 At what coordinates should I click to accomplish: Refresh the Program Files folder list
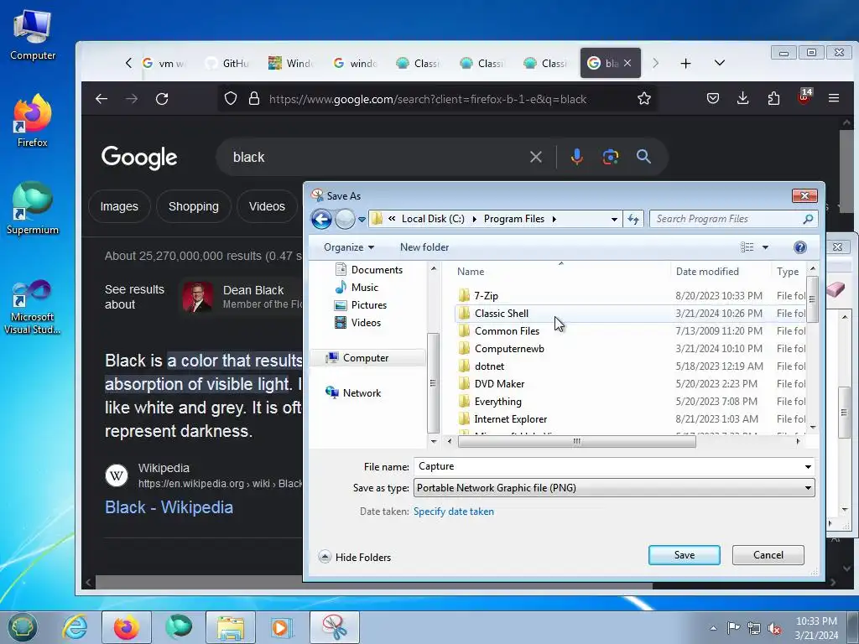[x=633, y=219]
